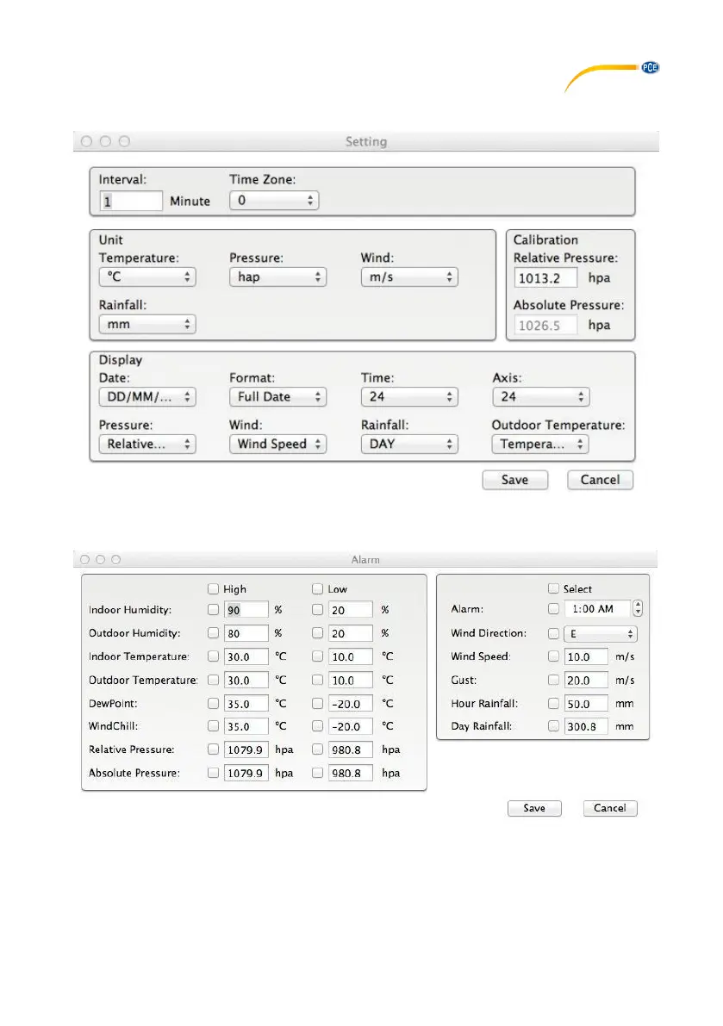723x1026 pixels.
Task: Click the Absolute Pressure calibration field
Action: point(545,326)
